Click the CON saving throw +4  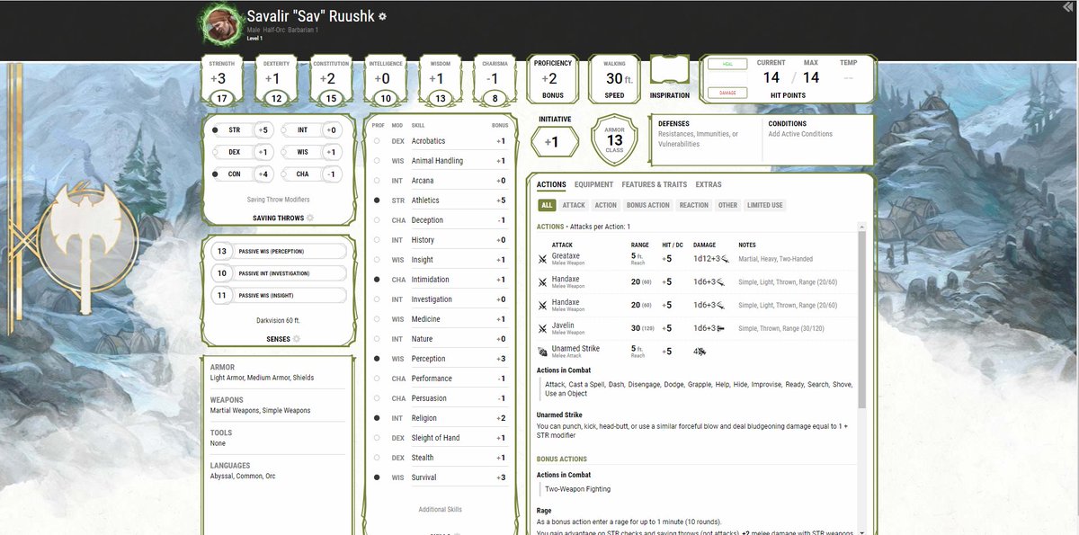click(263, 174)
